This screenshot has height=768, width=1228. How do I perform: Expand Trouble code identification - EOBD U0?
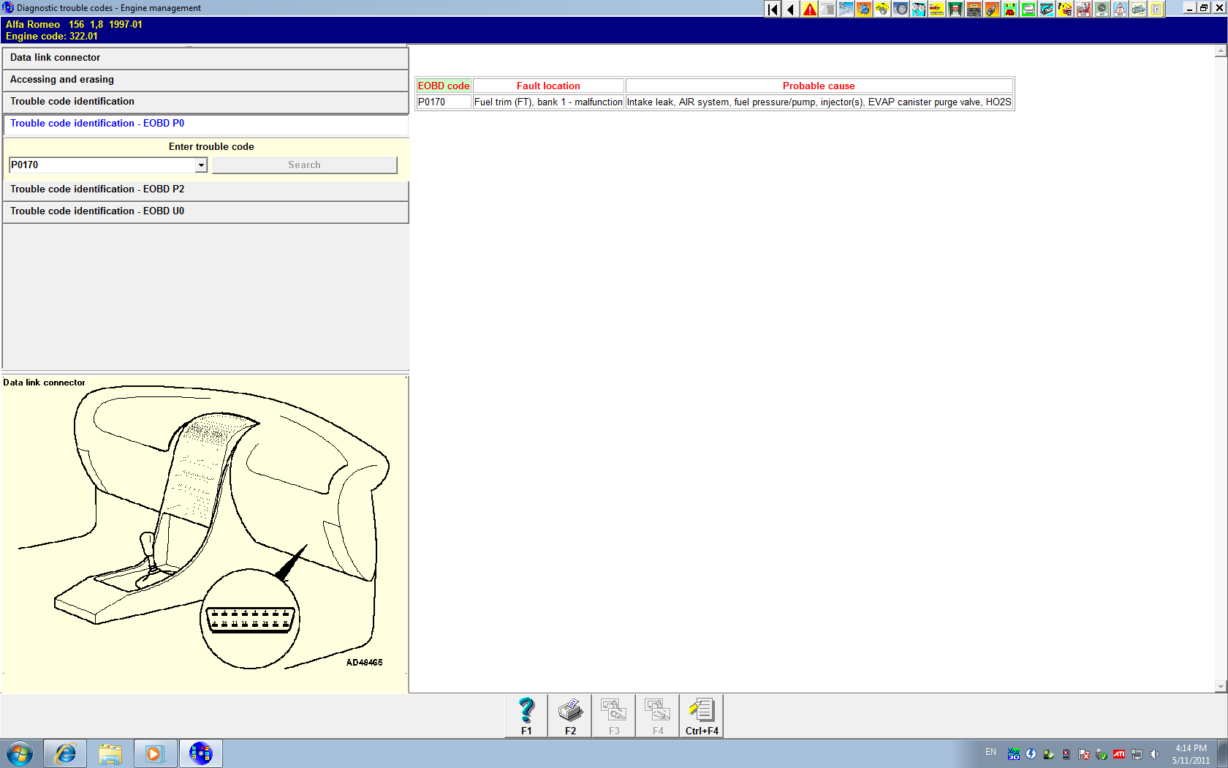[x=205, y=211]
